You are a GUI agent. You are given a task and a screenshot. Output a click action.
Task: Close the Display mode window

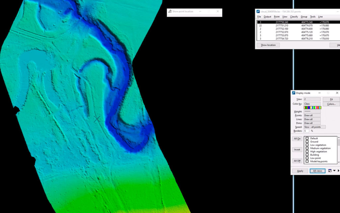[337, 93]
